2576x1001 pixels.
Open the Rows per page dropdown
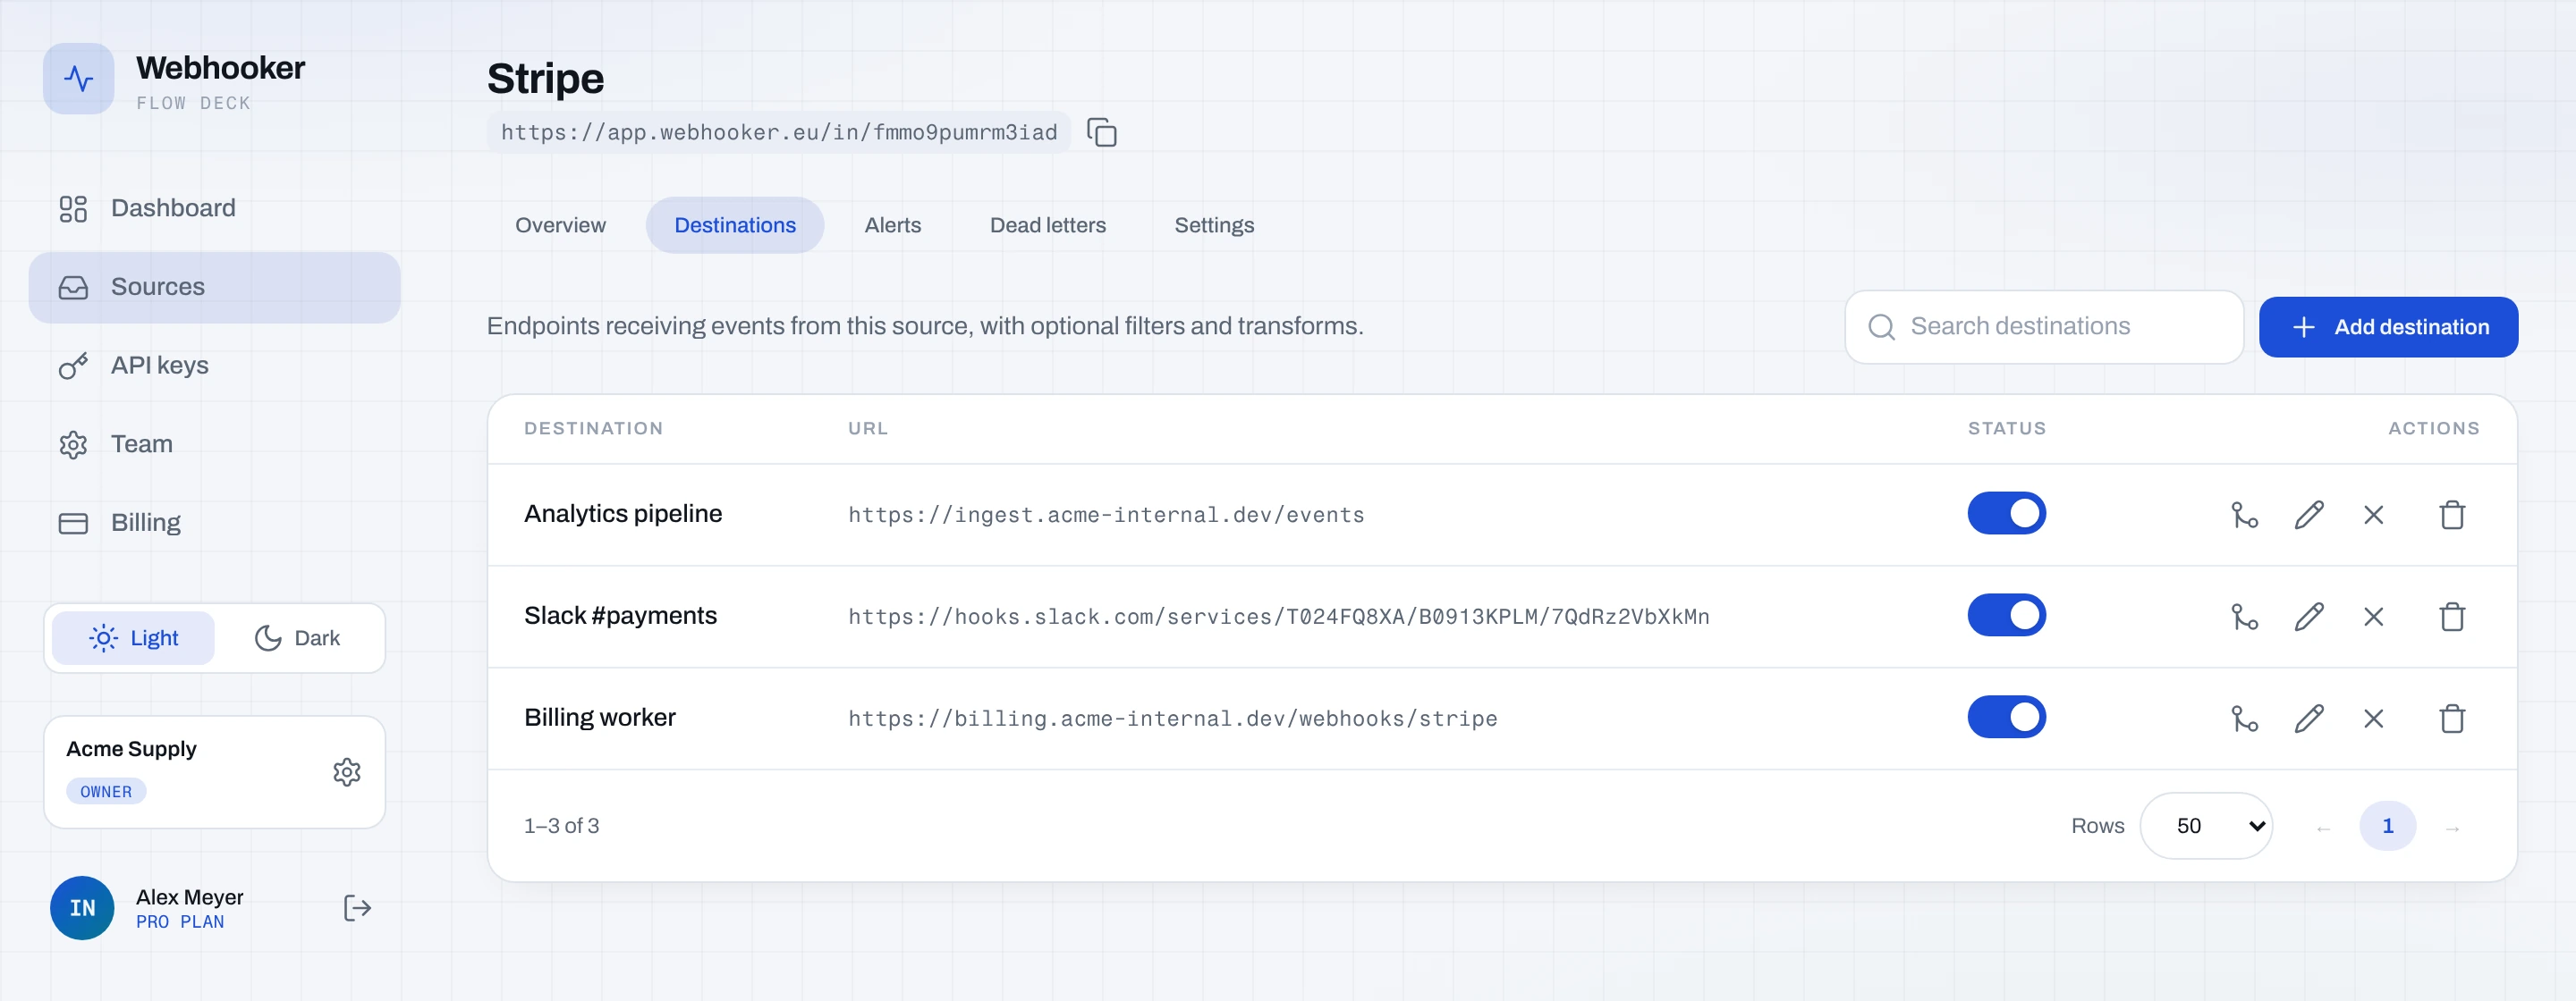pos(2205,825)
